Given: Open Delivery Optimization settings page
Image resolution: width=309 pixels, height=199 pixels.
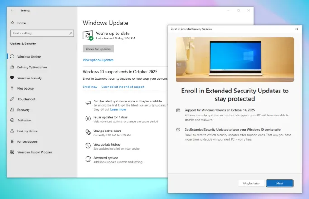Looking at the screenshot, I should (32, 67).
